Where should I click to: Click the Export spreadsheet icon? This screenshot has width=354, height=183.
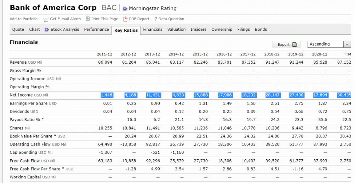(x=295, y=45)
